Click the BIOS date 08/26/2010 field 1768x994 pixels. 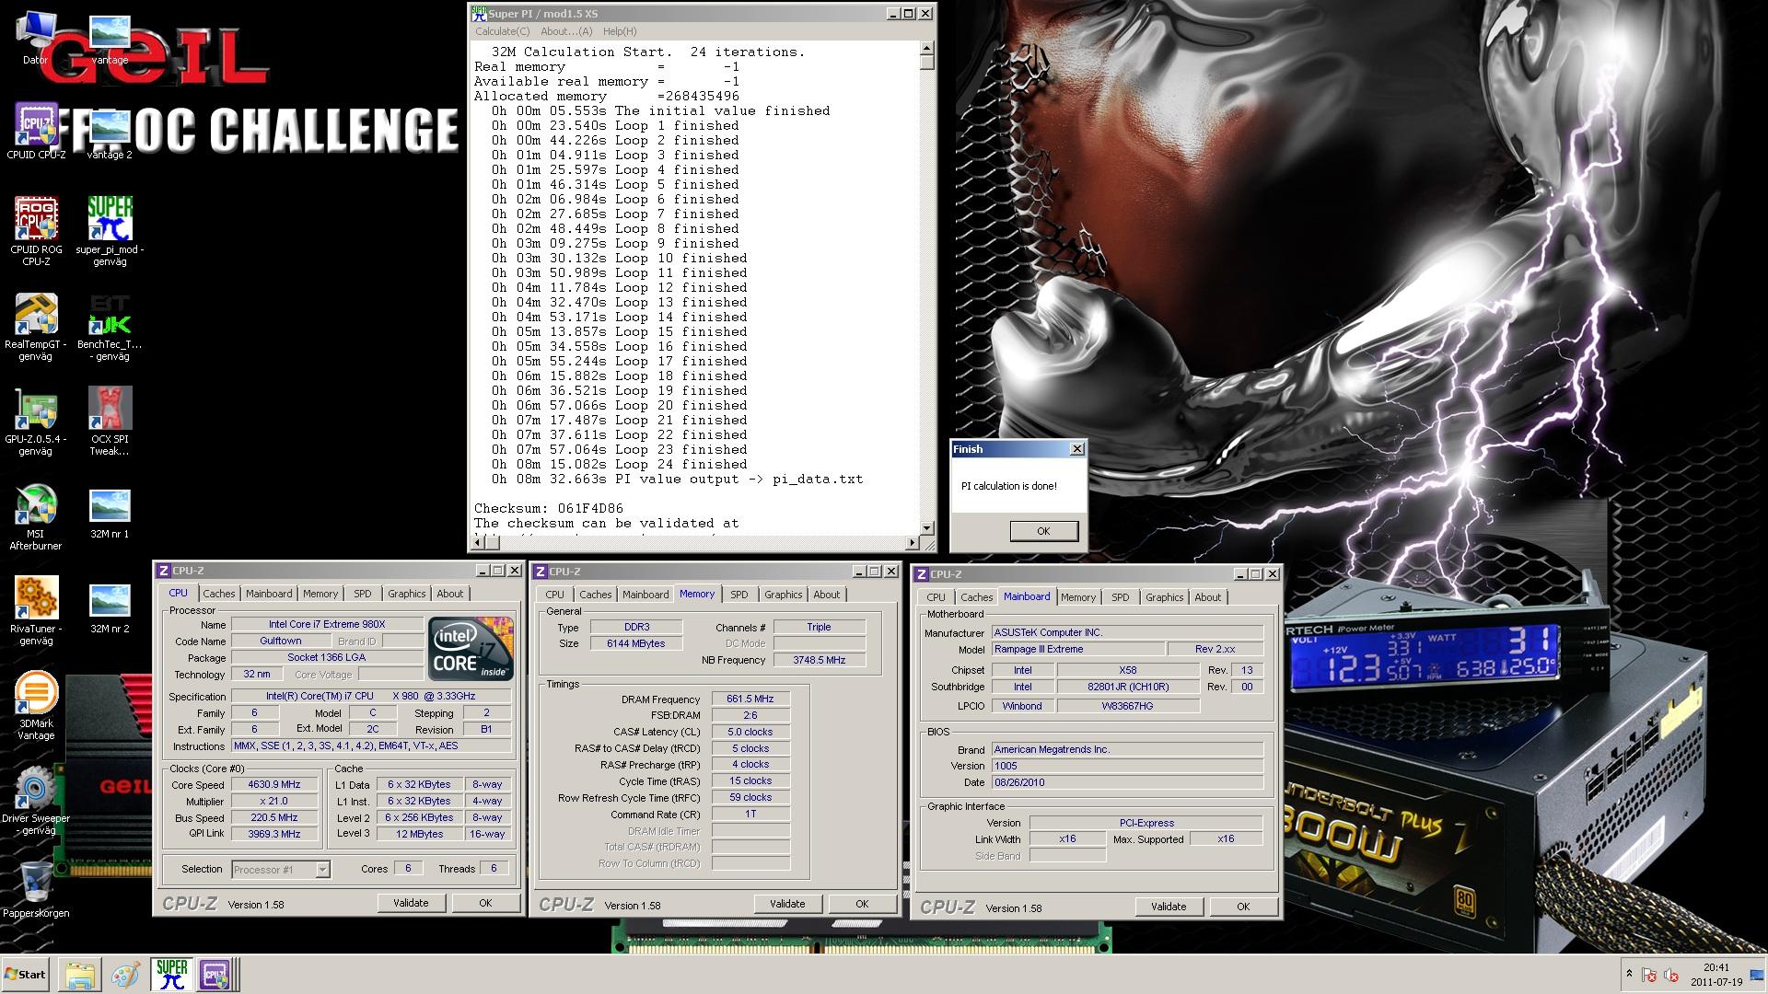[1127, 782]
